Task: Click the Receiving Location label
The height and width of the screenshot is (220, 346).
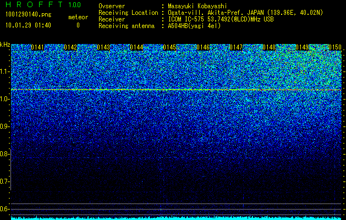Action: (x=128, y=13)
